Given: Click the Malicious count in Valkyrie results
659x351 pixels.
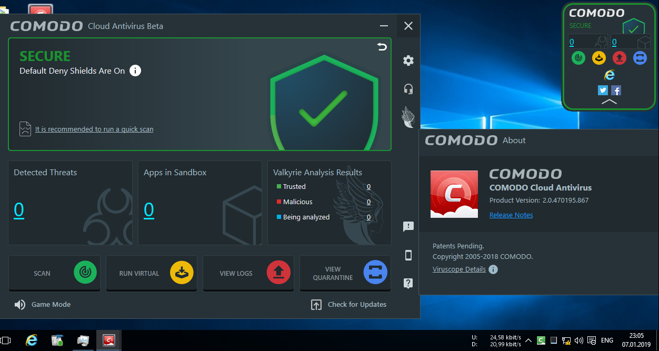Looking at the screenshot, I should (368, 202).
